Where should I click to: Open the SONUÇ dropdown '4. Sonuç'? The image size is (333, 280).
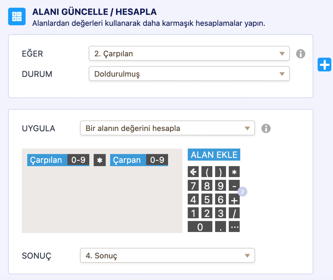point(167,255)
